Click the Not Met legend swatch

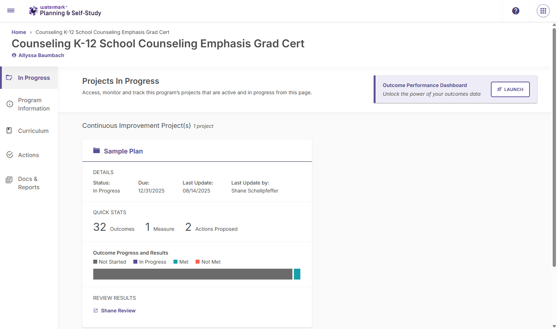198,262
